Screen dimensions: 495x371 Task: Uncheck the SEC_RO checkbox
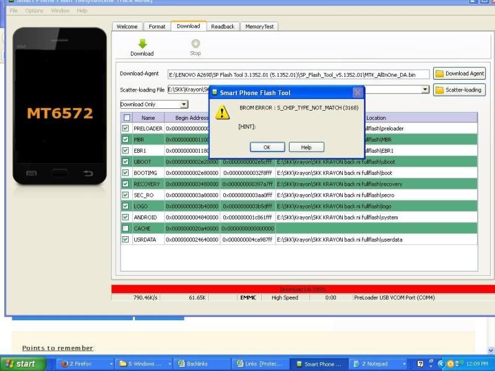coord(126,195)
